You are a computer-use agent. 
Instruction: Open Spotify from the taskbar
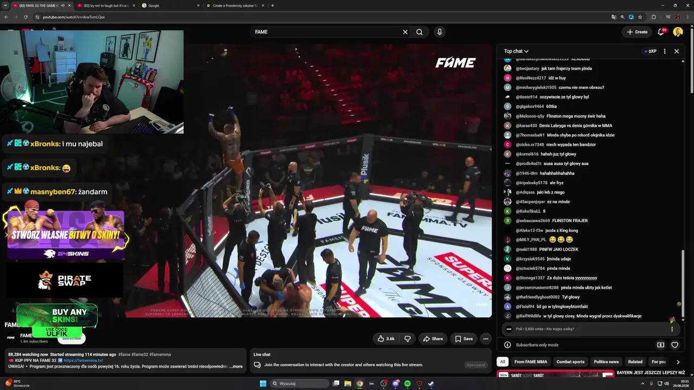408,383
